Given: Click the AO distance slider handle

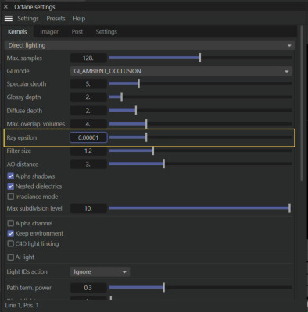Looking at the screenshot, I should [x=164, y=164].
